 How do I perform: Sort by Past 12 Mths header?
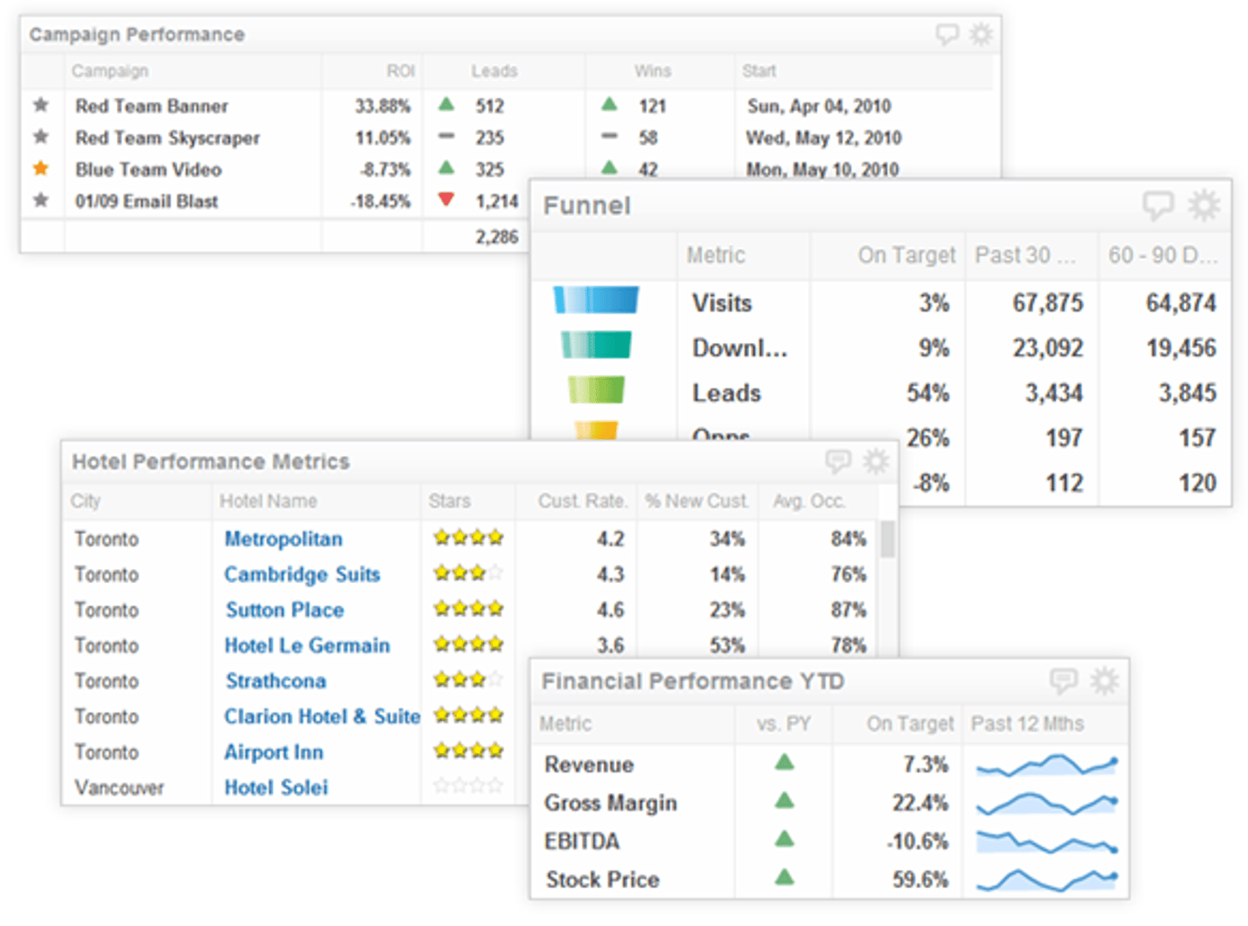point(1028,724)
